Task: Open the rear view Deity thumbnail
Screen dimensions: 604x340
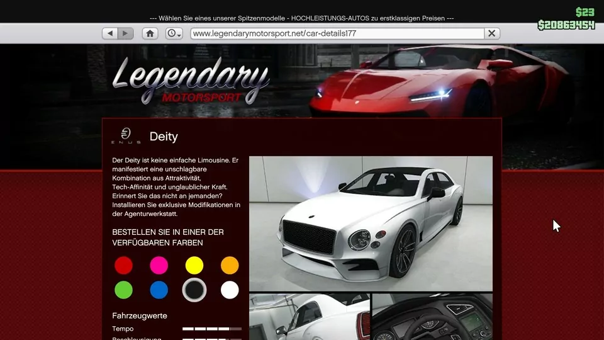Action: (310, 317)
